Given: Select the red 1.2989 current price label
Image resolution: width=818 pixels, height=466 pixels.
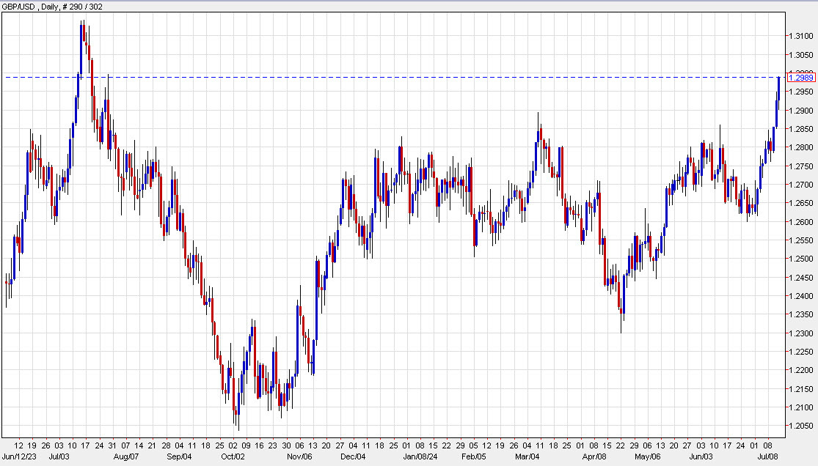Looking at the screenshot, I should (801, 76).
